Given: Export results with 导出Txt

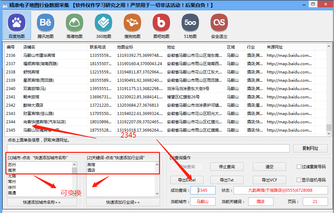Looking at the screenshot, I should click(x=227, y=180).
